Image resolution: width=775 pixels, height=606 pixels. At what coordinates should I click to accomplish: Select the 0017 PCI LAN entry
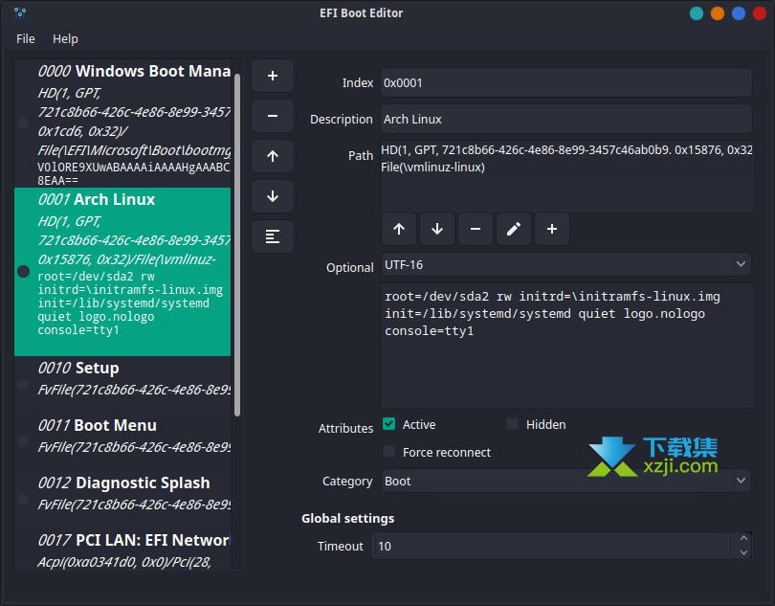(122, 550)
